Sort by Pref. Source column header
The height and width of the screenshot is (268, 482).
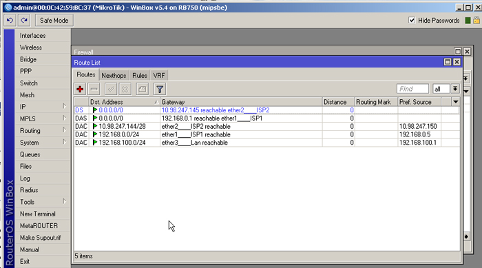click(419, 102)
